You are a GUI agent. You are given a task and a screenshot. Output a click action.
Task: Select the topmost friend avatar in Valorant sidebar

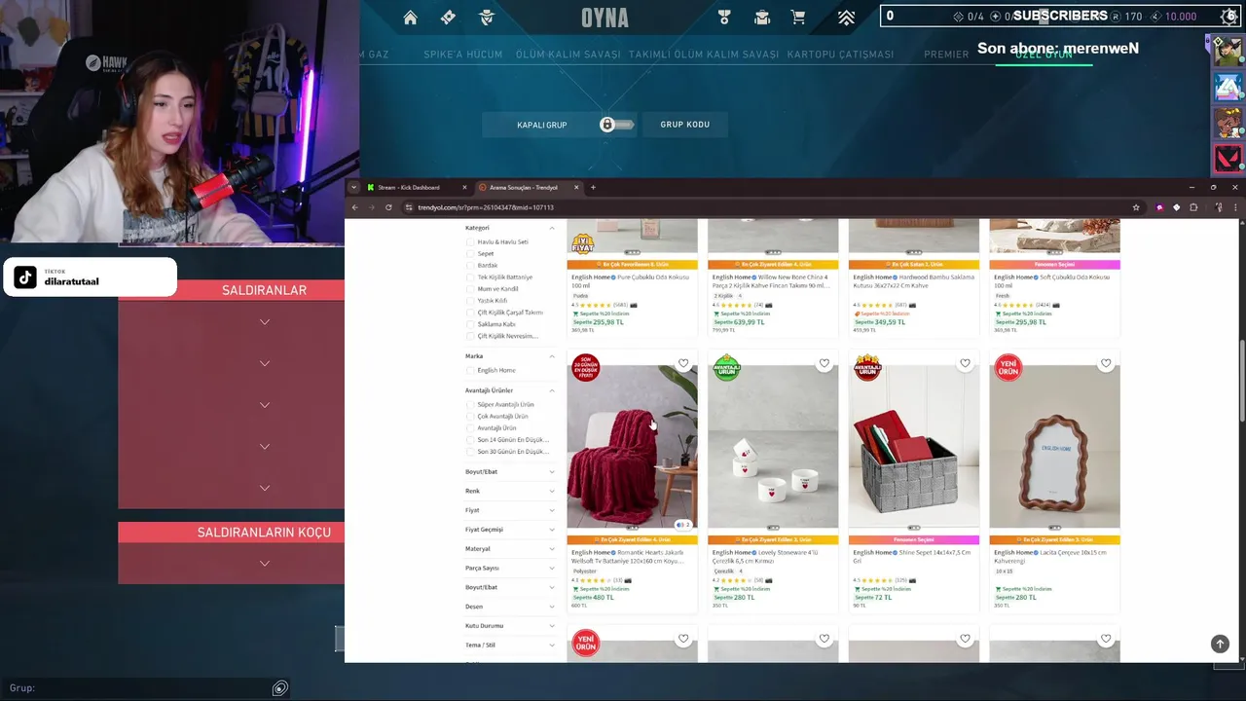[1228, 52]
